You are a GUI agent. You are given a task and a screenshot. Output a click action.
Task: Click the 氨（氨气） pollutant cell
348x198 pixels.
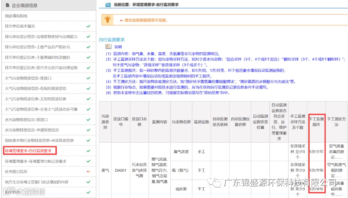(181, 170)
